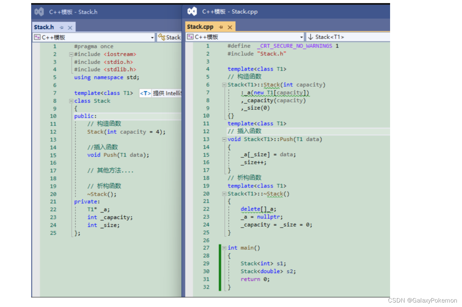
Task: Click "<iostream>" in the include line
Action: tap(120, 54)
